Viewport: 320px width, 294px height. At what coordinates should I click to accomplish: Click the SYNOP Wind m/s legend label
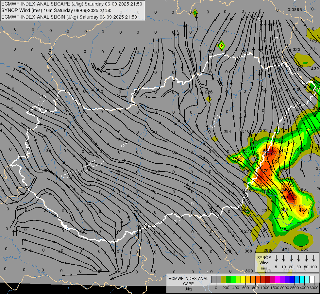(264, 263)
